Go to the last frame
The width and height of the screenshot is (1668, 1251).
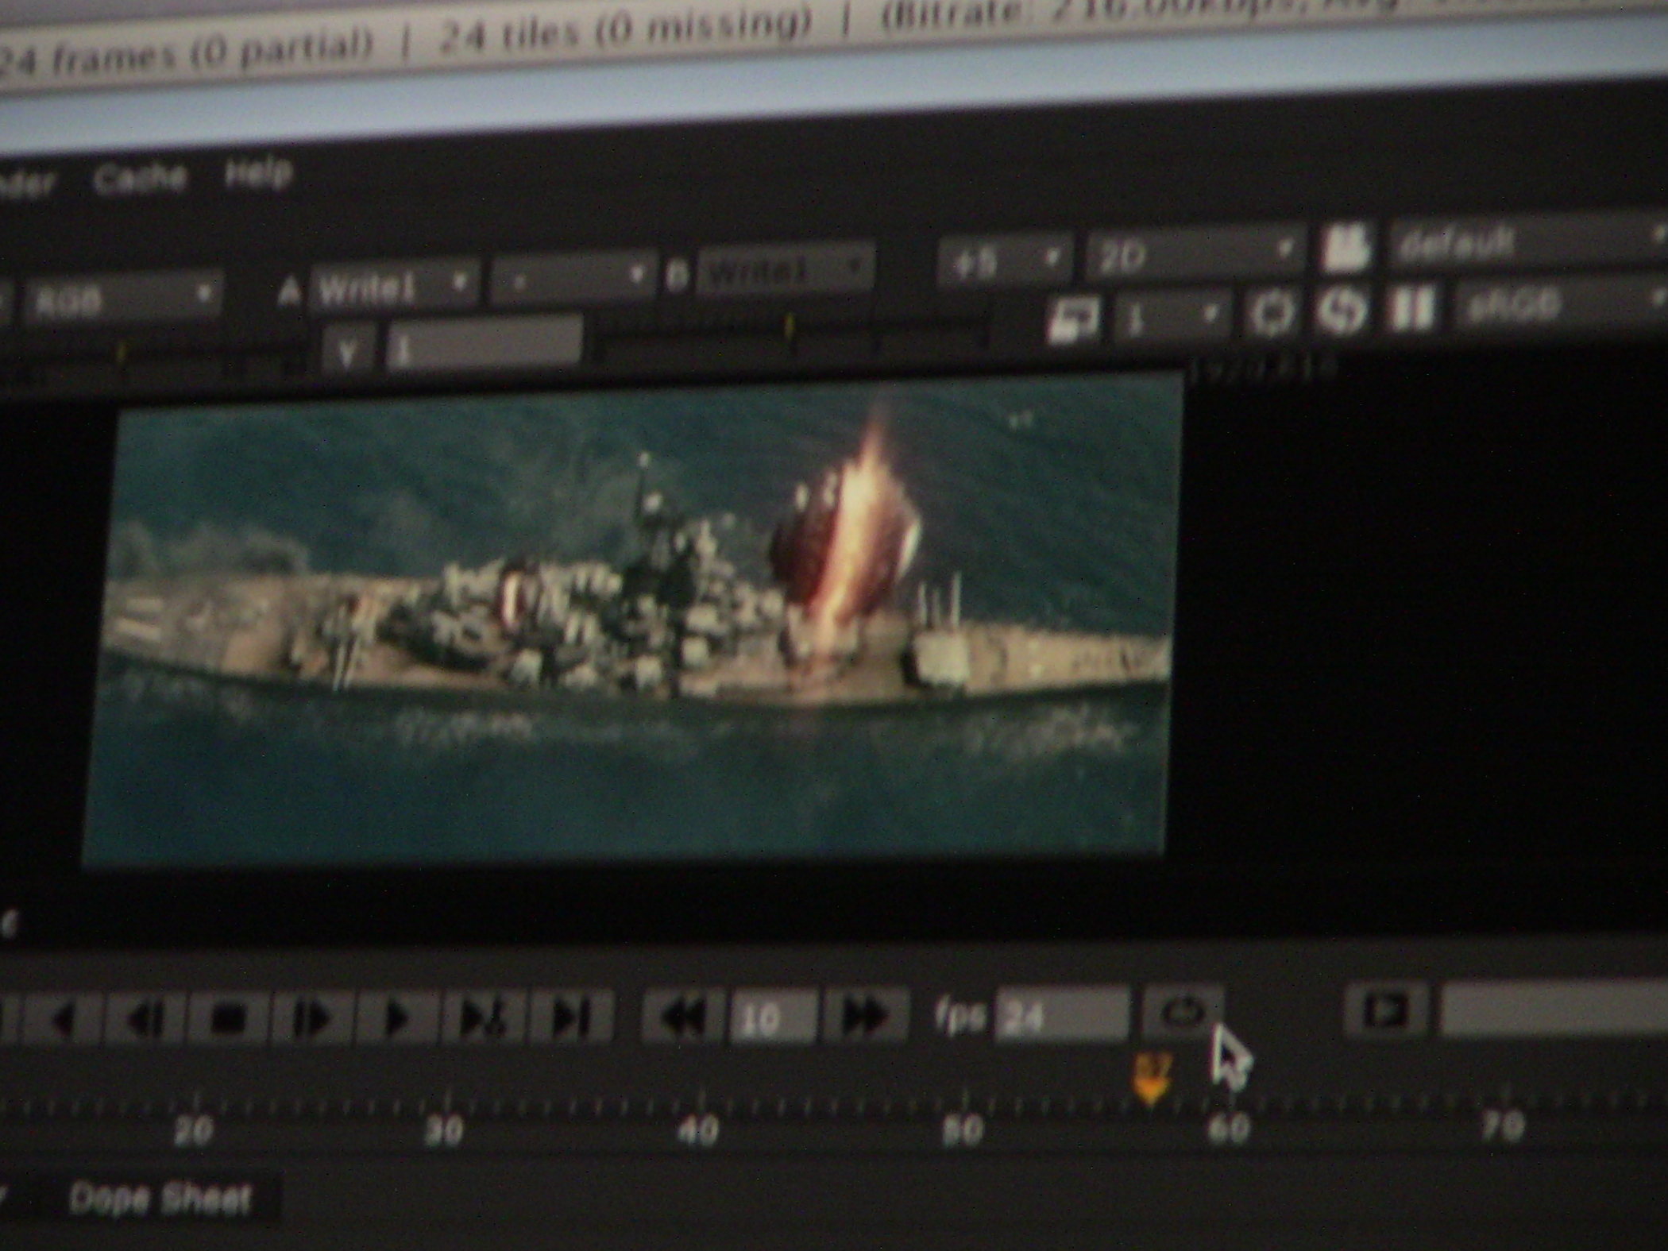pyautogui.click(x=571, y=1016)
